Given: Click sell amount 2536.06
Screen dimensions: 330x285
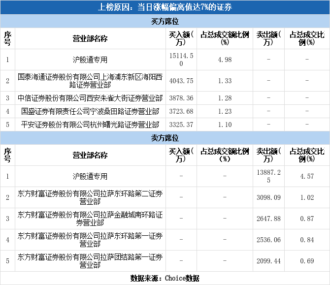Looking at the screenshot, I should (268, 240).
